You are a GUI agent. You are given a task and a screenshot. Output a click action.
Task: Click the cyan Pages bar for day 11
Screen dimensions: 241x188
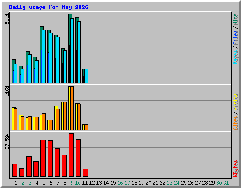(x=86, y=76)
